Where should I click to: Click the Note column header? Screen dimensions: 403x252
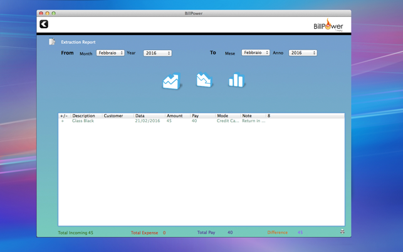pyautogui.click(x=253, y=116)
